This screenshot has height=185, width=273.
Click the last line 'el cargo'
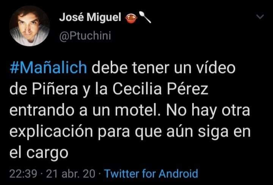[39, 153]
